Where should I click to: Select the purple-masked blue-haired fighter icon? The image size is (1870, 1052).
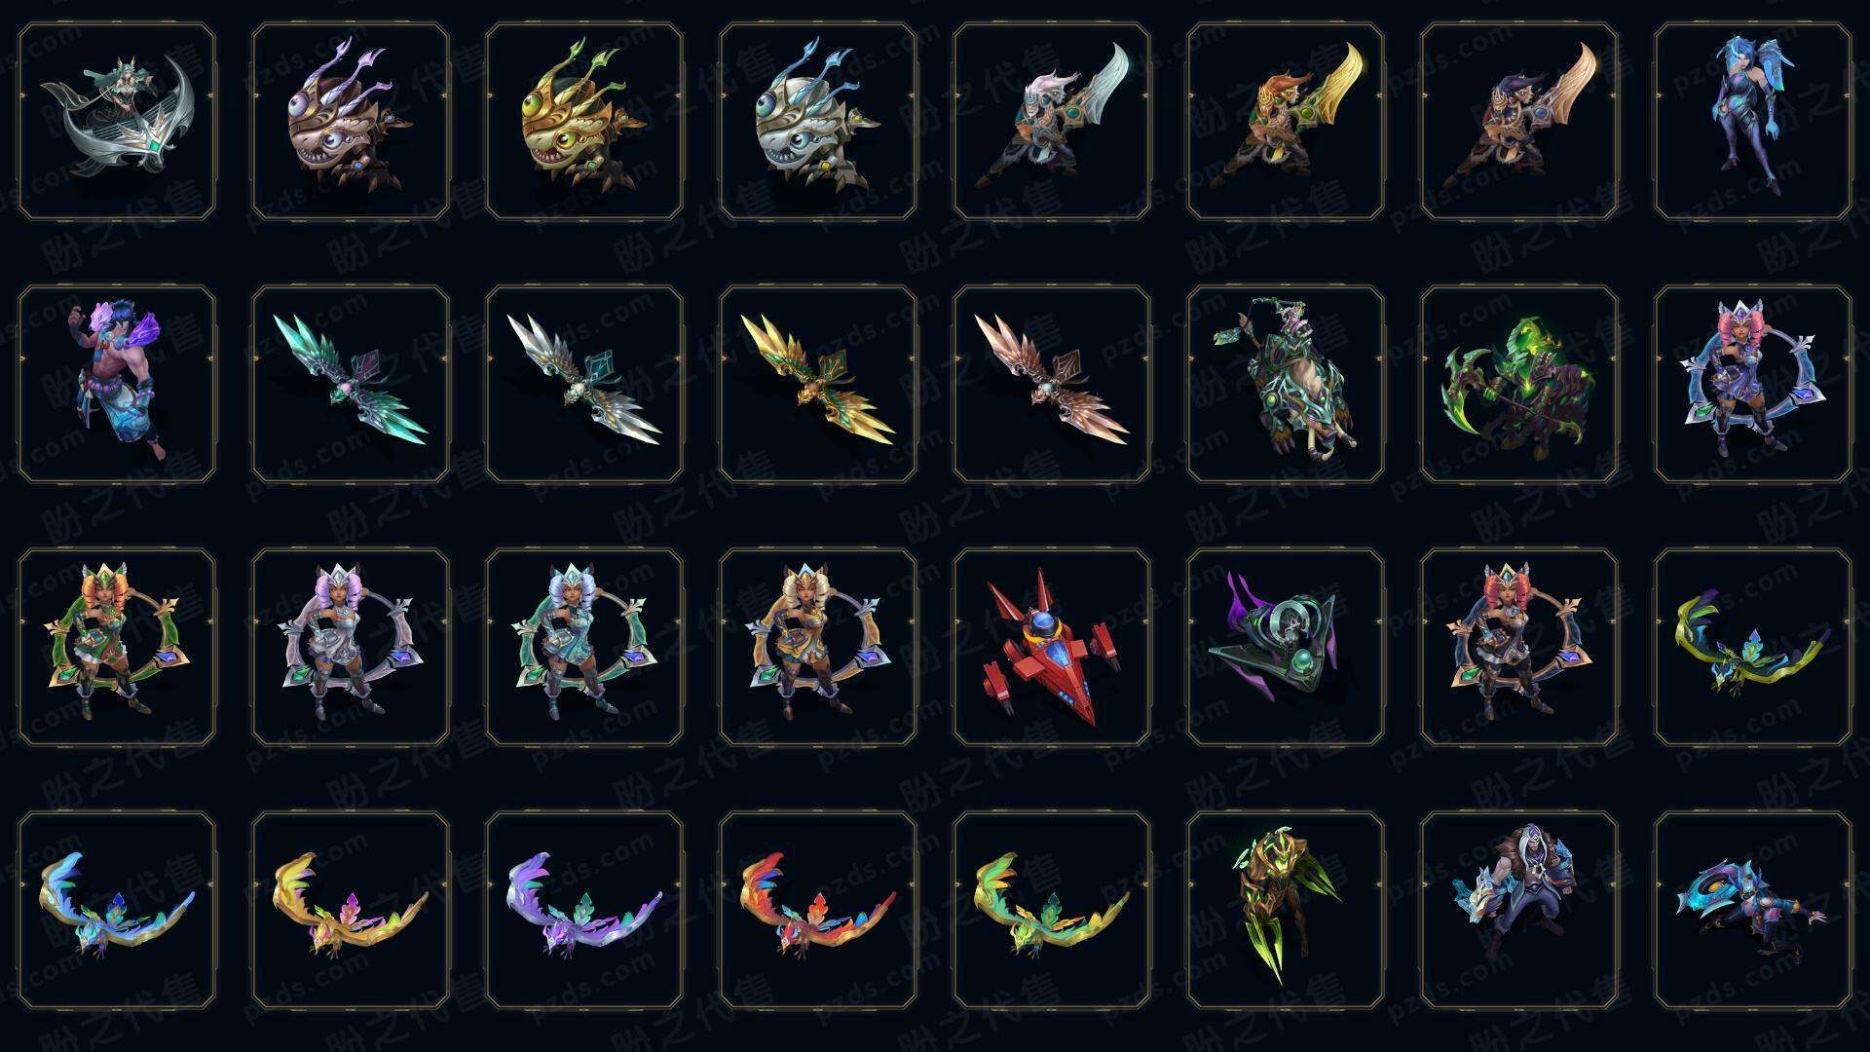pyautogui.click(x=117, y=384)
